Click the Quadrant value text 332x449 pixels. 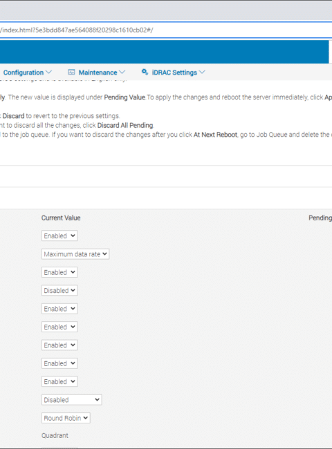(x=55, y=436)
